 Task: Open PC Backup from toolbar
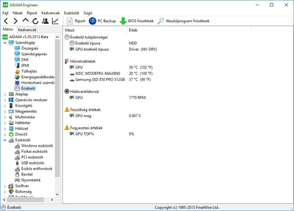103,21
